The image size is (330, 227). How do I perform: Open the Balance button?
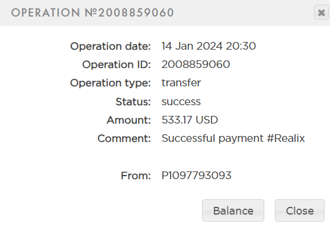233,210
